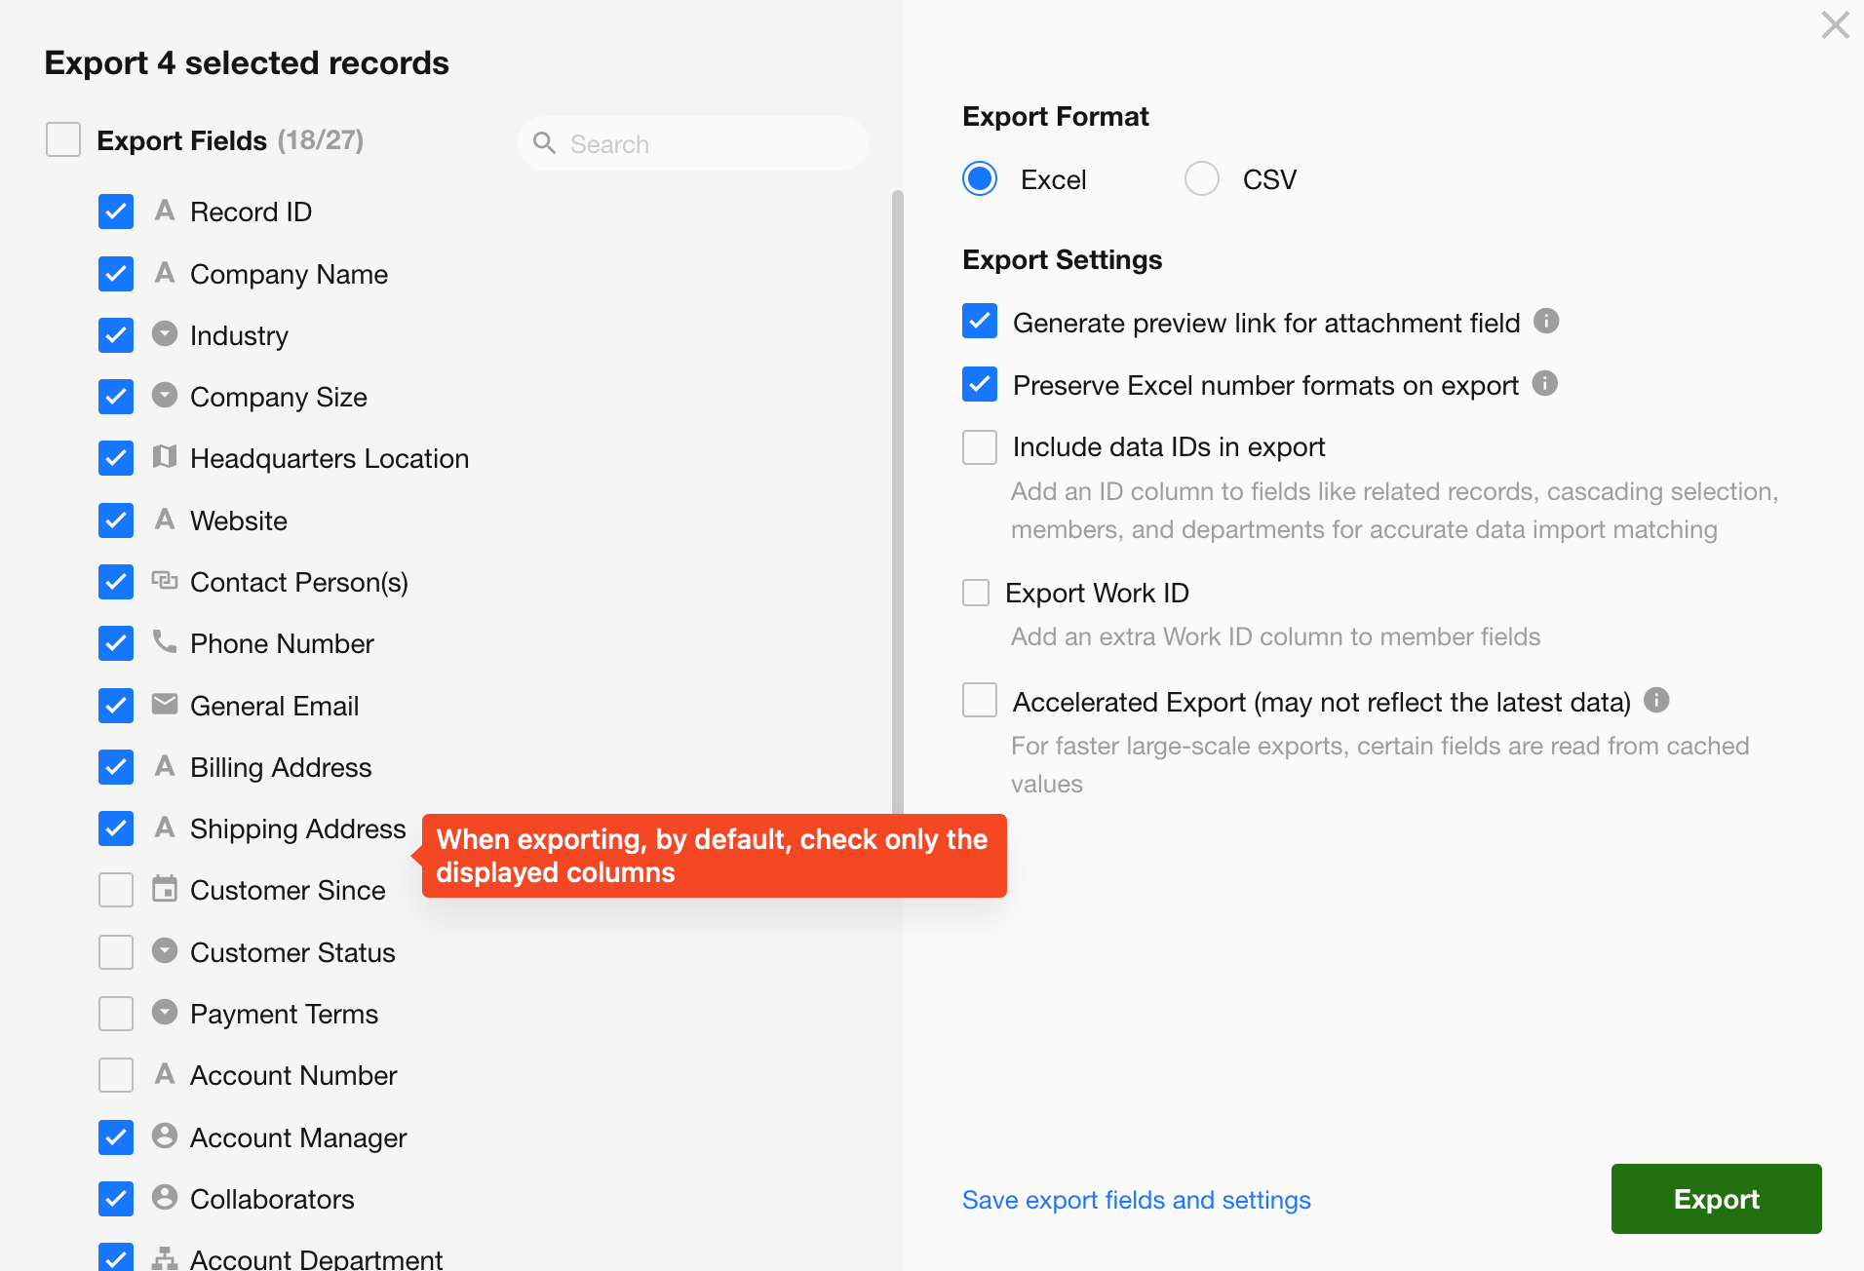The image size is (1864, 1271).
Task: Click the info icon beside Accelerated Export
Action: tap(1656, 700)
